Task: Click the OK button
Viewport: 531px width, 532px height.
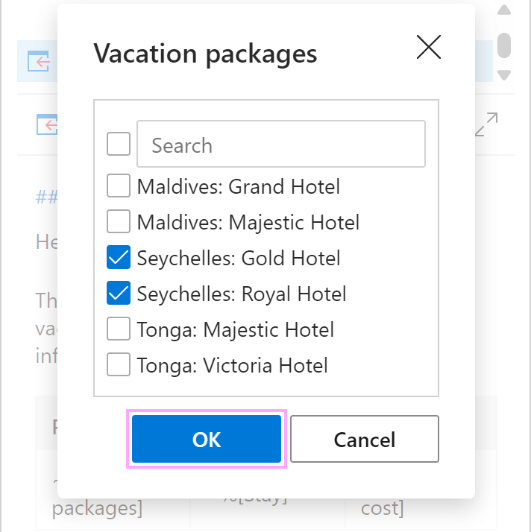Action: point(207,439)
